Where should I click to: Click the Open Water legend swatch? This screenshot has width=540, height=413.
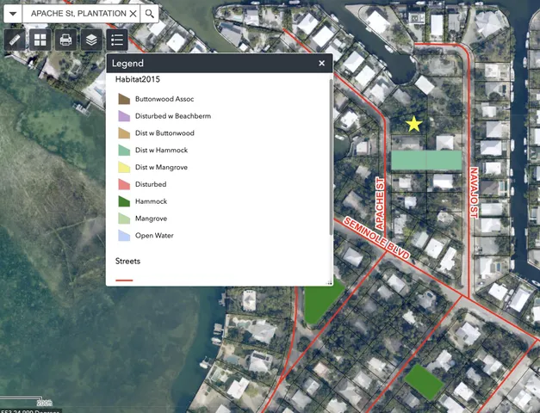coord(123,235)
